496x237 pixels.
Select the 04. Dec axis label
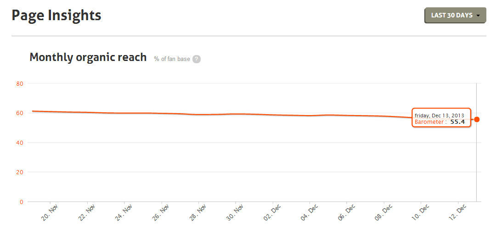click(310, 213)
